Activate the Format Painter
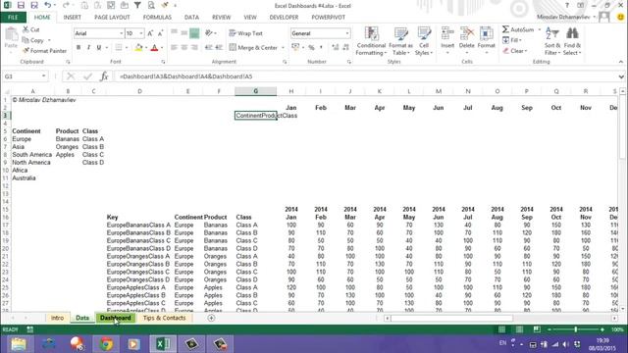The height and width of the screenshot is (353, 628). (x=44, y=51)
